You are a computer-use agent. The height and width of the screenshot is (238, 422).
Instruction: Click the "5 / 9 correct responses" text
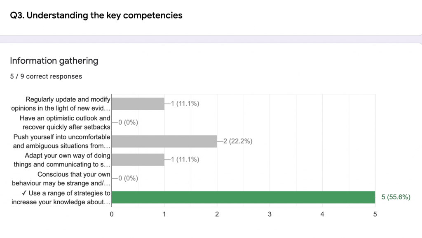click(x=46, y=76)
